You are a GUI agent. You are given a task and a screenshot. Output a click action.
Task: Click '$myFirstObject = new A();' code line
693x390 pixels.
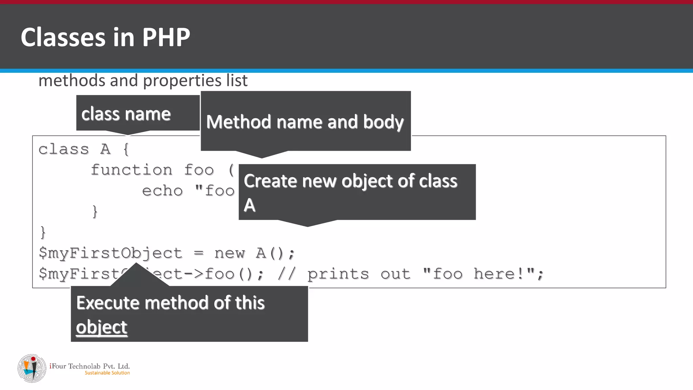(x=167, y=253)
